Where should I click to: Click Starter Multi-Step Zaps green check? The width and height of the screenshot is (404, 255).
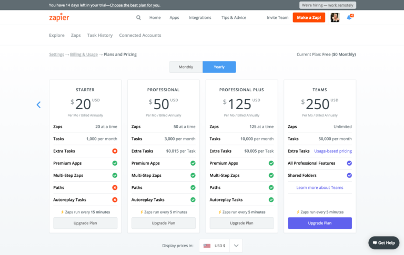115,175
